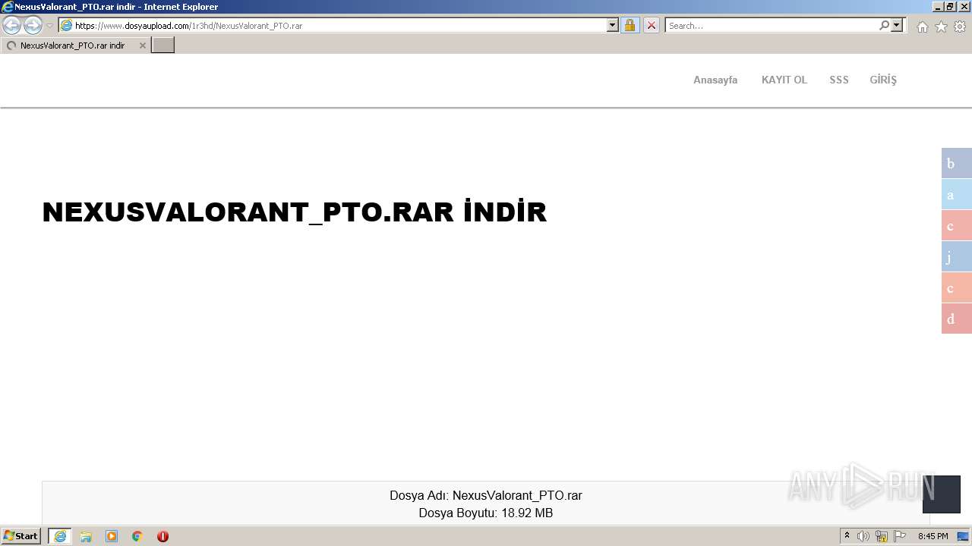This screenshot has width=972, height=546.
Task: Select Internet Explorer in the taskbar
Action: [60, 536]
